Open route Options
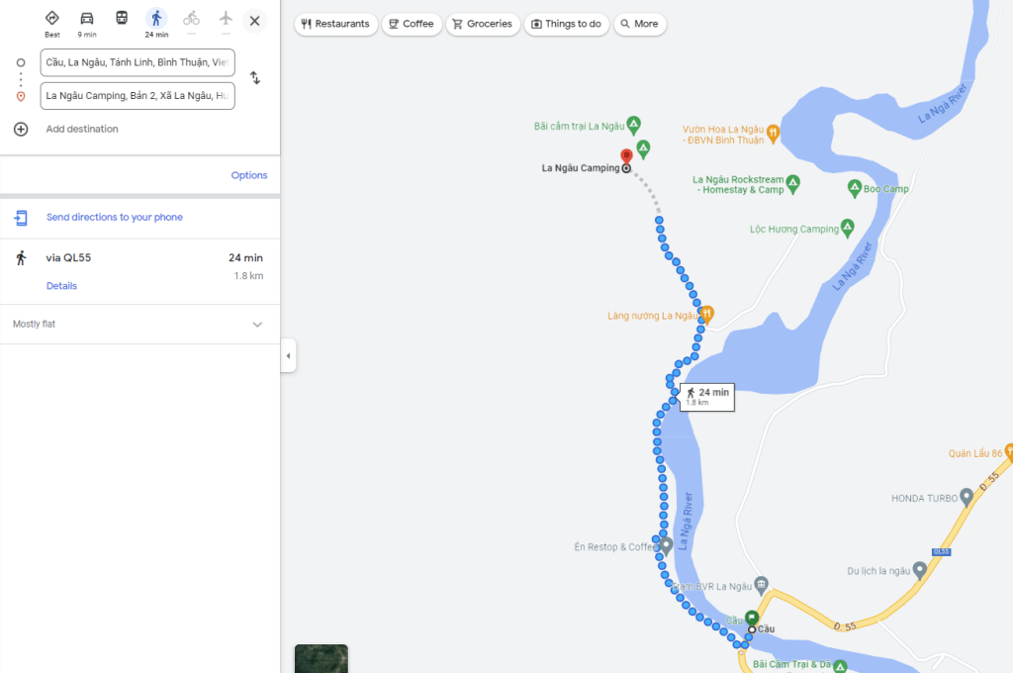This screenshot has height=673, width=1013. (x=249, y=175)
